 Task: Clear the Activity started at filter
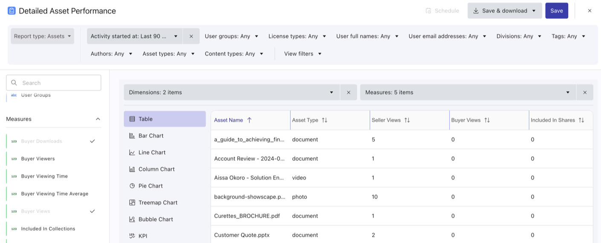pyautogui.click(x=191, y=36)
